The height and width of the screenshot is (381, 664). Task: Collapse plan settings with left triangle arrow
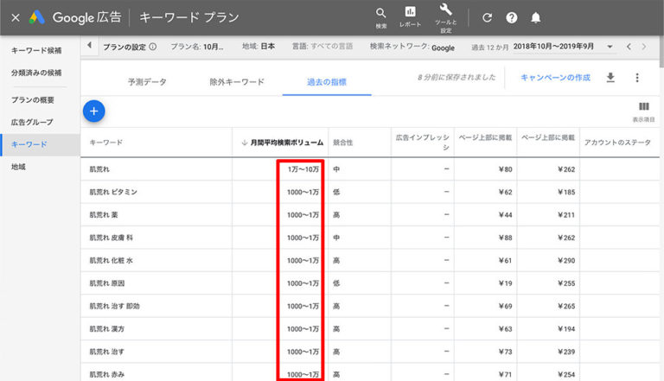[89, 45]
